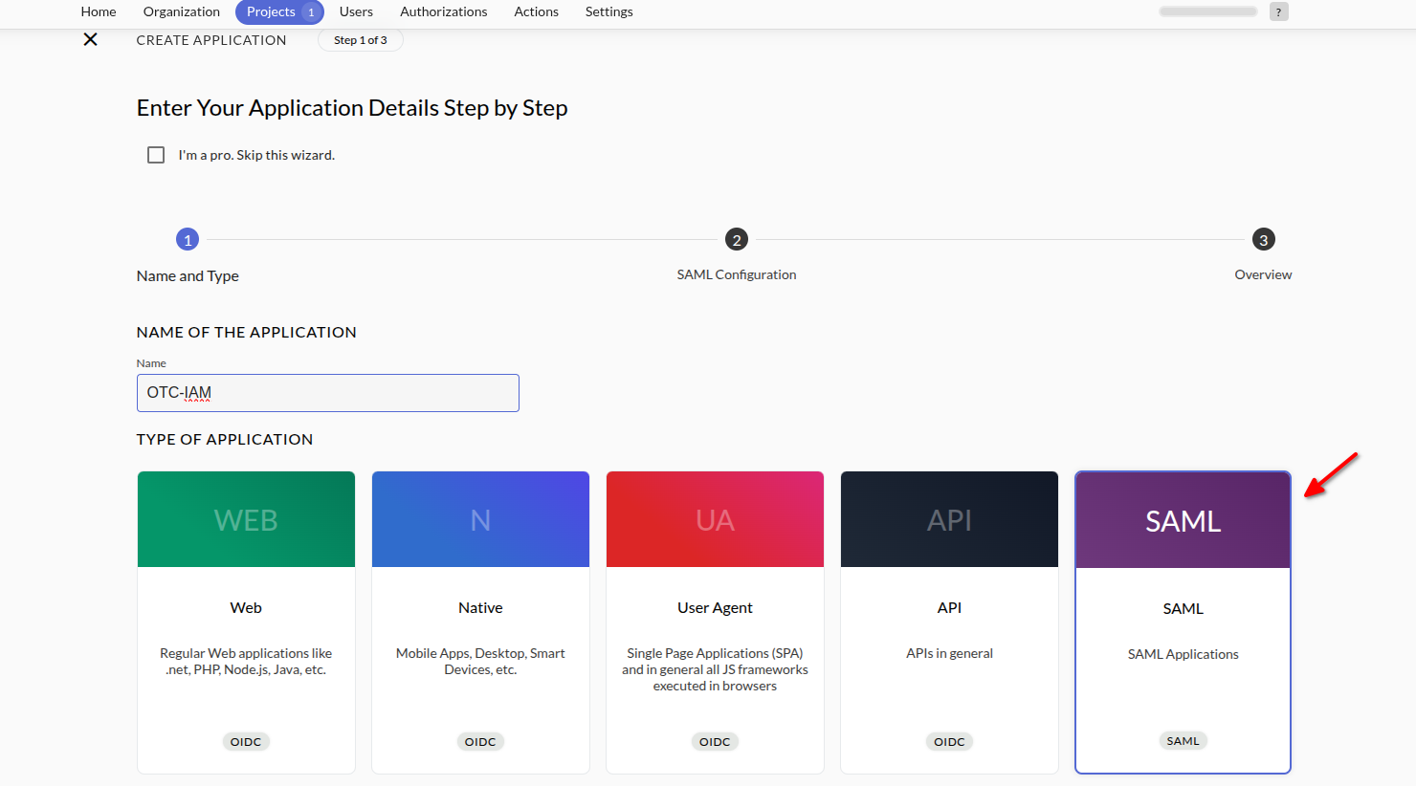
Task: Click step 1 circle Name and Type
Action: [188, 240]
